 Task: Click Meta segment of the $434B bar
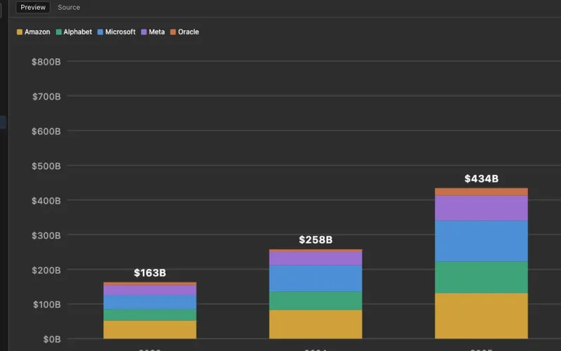tap(481, 208)
